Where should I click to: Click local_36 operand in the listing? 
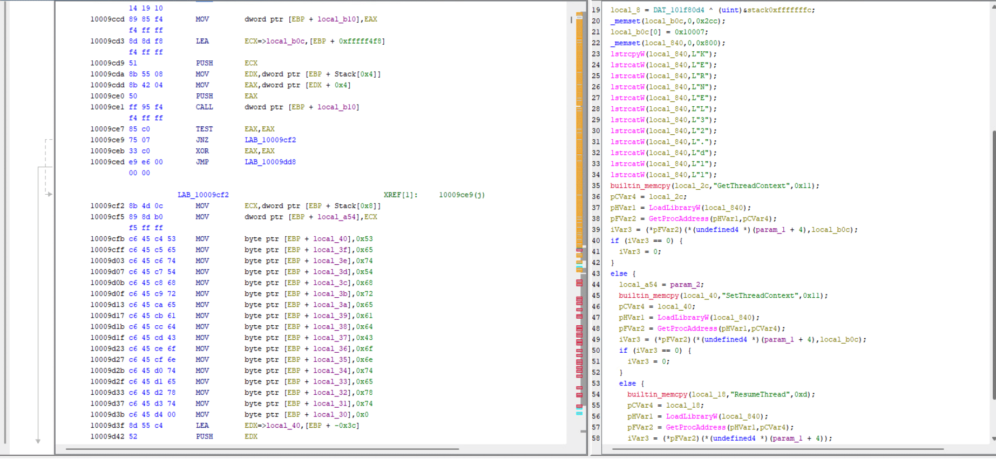(x=330, y=349)
